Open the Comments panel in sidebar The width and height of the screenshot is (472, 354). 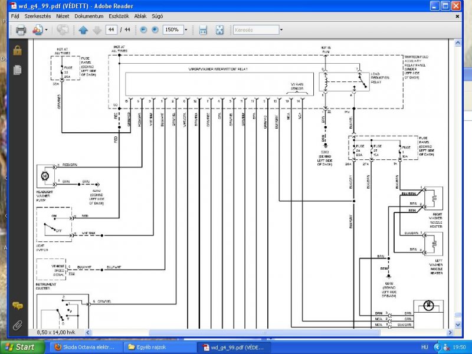point(18,306)
